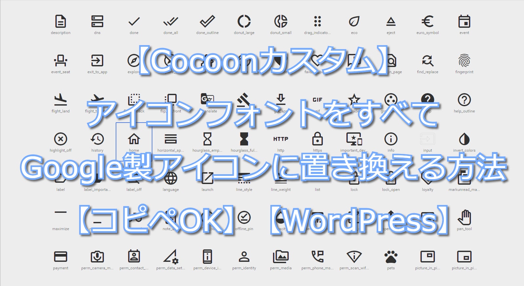The image size is (524, 286).
Task: Select the hourglass_empty icon
Action: [x=207, y=139]
